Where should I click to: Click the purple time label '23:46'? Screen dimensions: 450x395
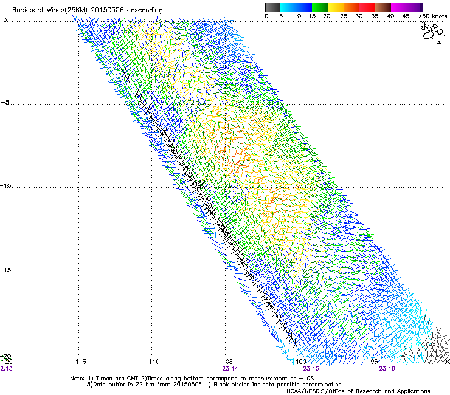coord(387,369)
